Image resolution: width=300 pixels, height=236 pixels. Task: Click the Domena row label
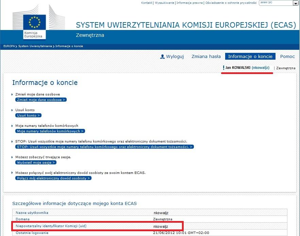pyautogui.click(x=22, y=219)
